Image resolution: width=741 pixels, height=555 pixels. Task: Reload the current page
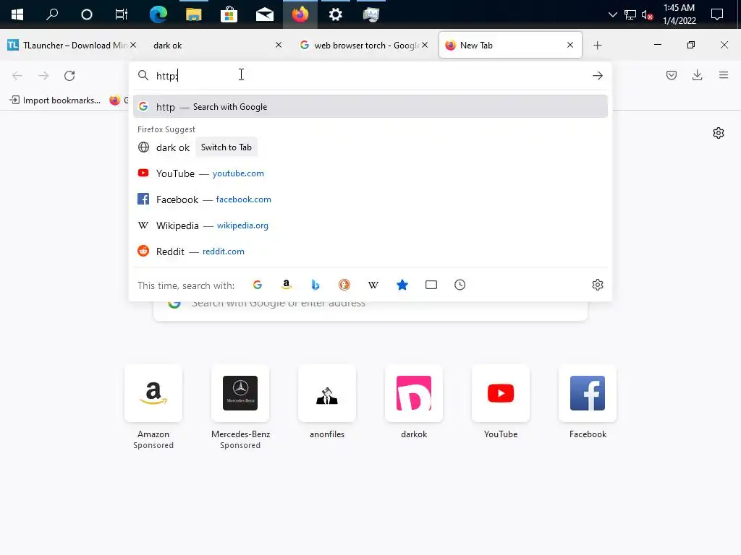[x=69, y=75]
